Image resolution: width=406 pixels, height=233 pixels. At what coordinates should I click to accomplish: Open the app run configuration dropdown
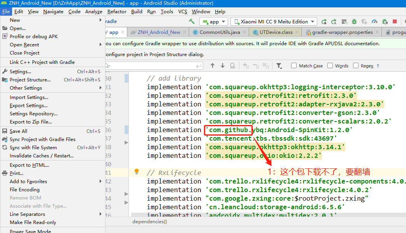click(213, 22)
